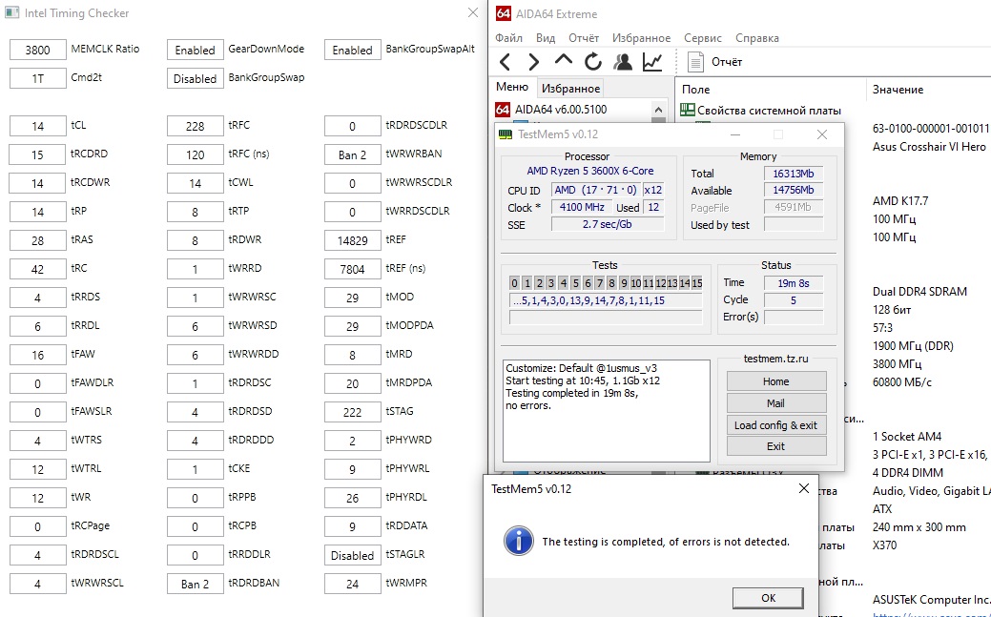The height and width of the screenshot is (617, 991).
Task: Click the tRFC value field 228
Action: (x=196, y=126)
